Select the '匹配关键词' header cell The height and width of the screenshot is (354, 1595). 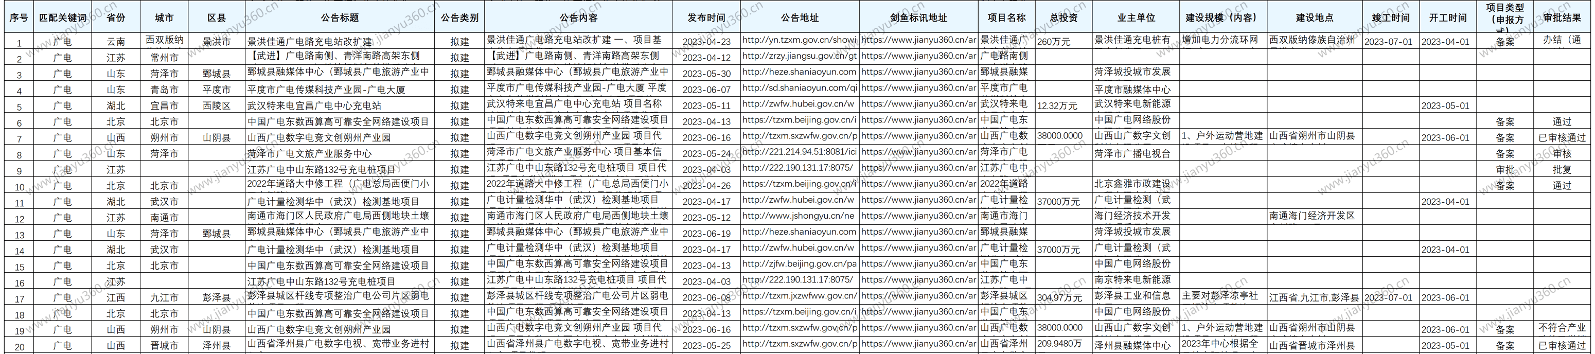tap(63, 18)
